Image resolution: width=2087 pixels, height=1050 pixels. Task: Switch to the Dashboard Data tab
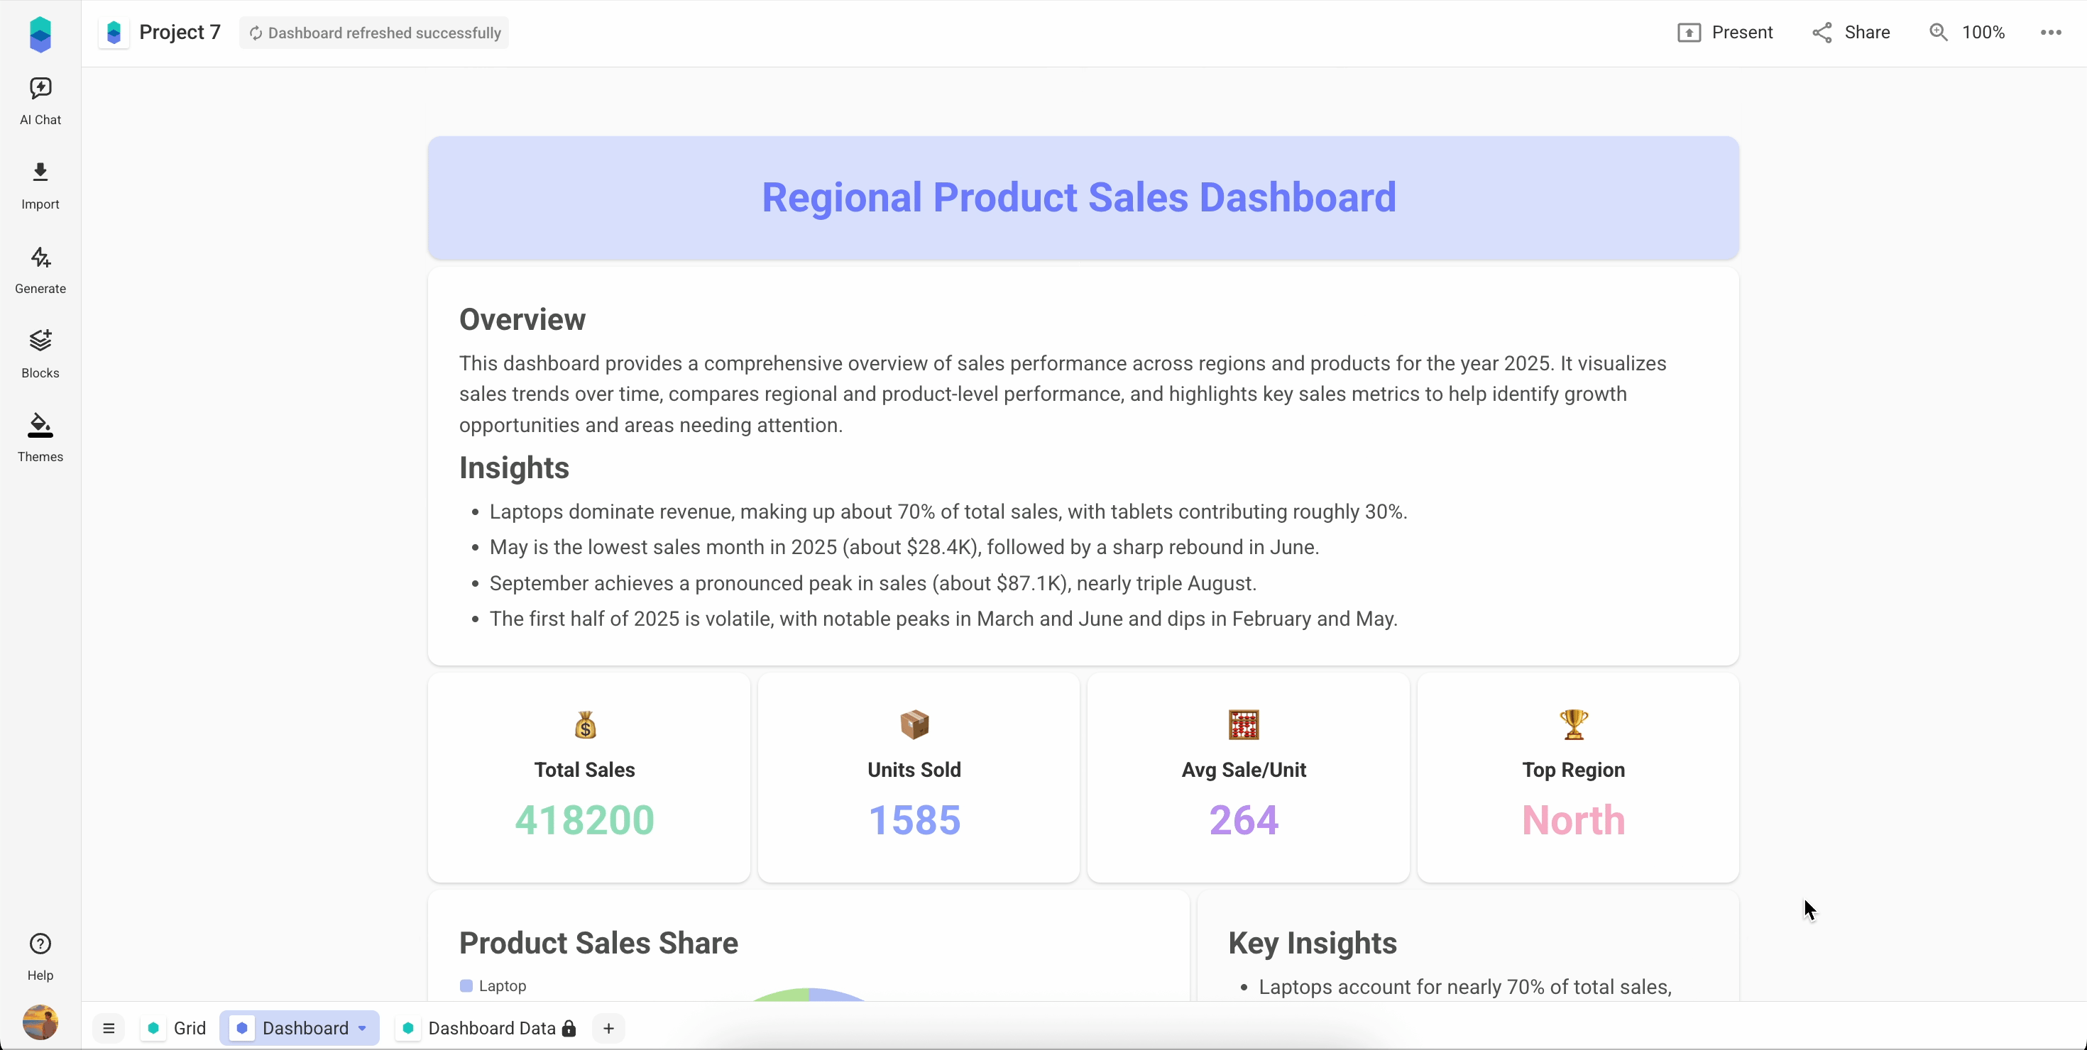tap(490, 1028)
